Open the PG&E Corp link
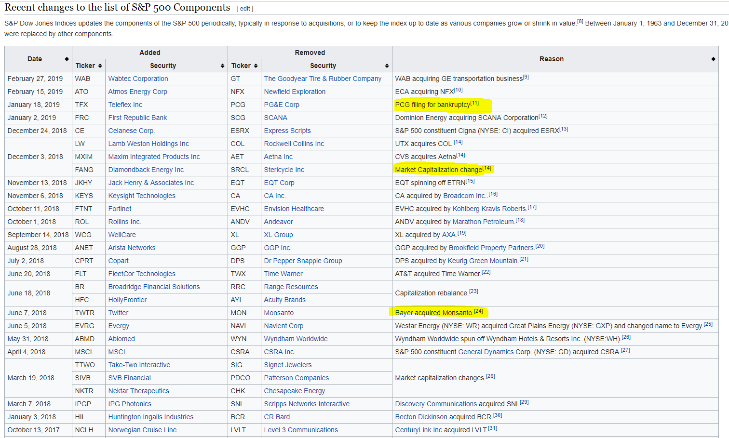 (x=282, y=105)
